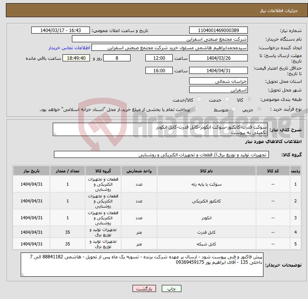Click the price validity time 16:00
The height and width of the screenshot is (299, 308).
click(x=159, y=70)
